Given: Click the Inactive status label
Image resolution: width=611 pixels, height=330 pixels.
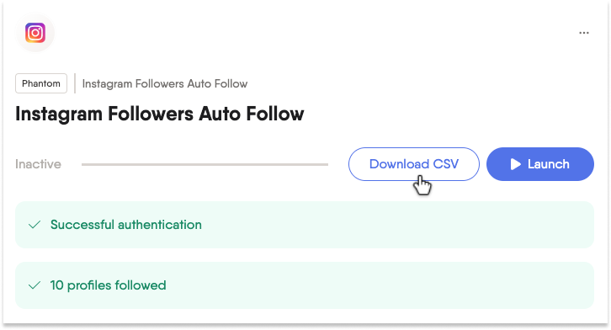Looking at the screenshot, I should (x=38, y=164).
